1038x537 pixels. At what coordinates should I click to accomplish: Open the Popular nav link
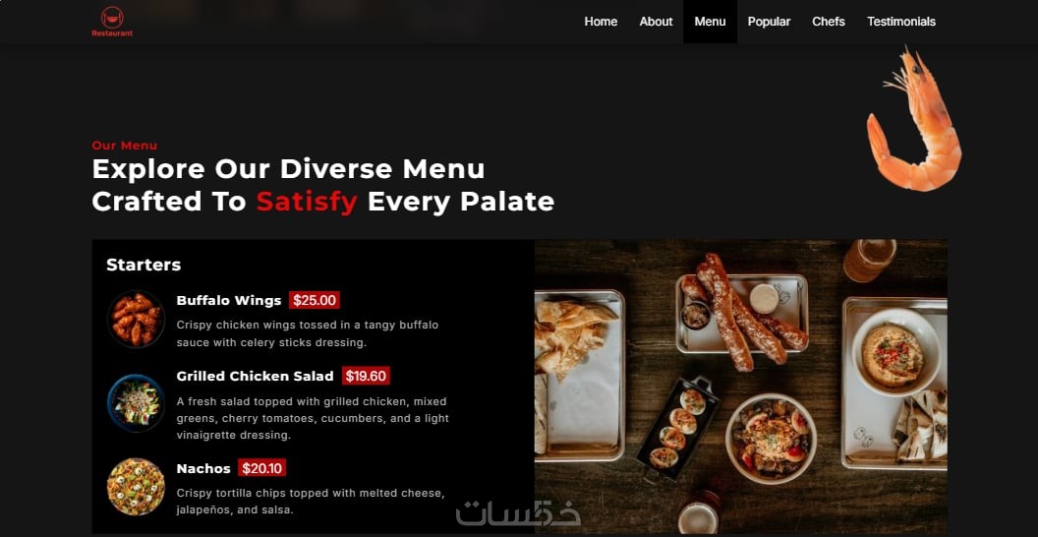click(769, 22)
